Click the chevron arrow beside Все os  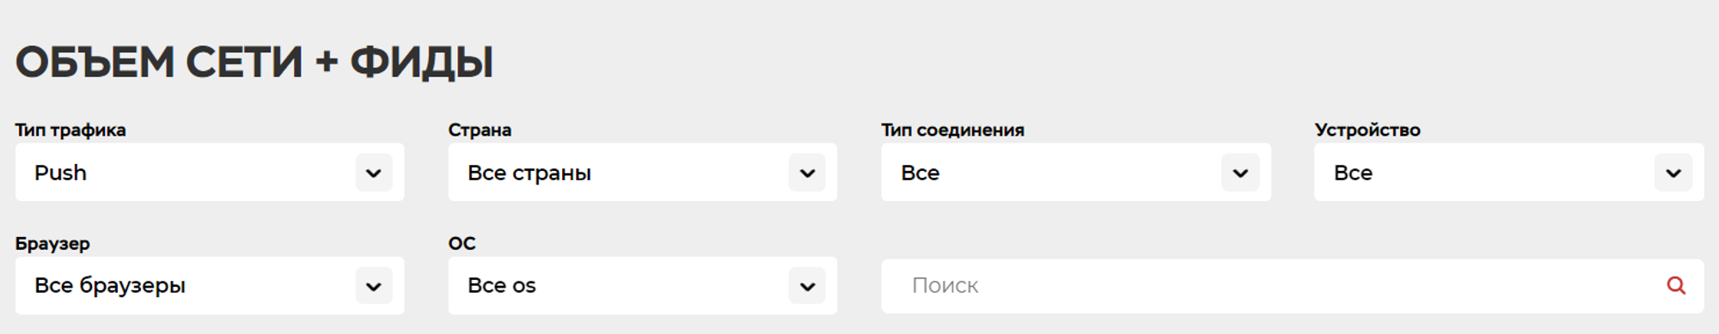[807, 286]
